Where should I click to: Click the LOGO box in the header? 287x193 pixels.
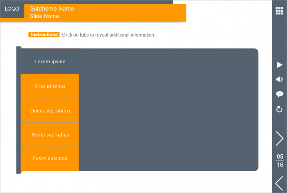point(12,9)
